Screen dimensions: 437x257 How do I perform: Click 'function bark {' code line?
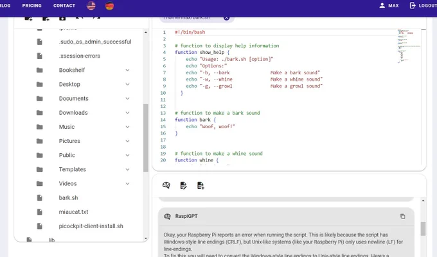(x=195, y=120)
